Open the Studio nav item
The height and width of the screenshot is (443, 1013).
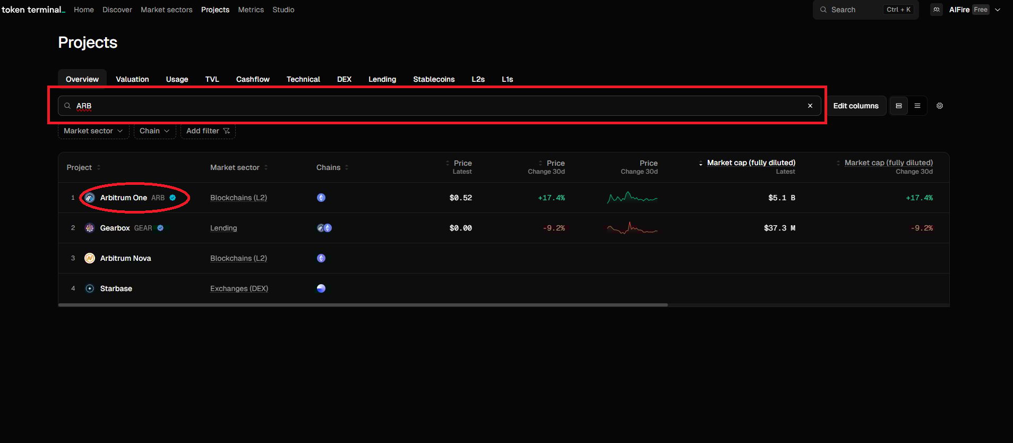pyautogui.click(x=284, y=10)
